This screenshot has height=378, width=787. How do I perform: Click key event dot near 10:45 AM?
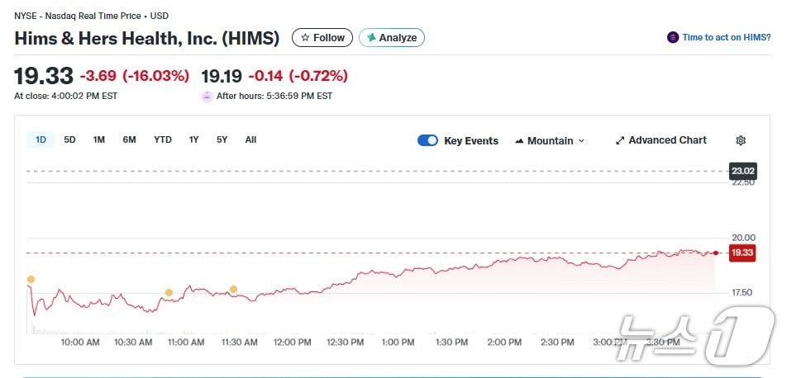click(x=169, y=292)
